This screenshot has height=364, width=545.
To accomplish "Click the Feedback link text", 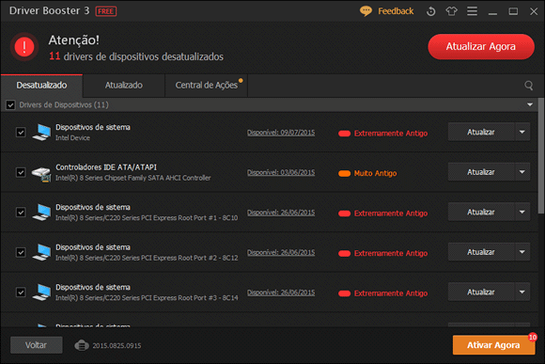I will click(396, 11).
